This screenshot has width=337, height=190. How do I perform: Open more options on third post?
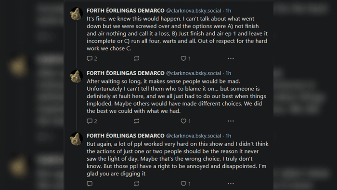231,184
